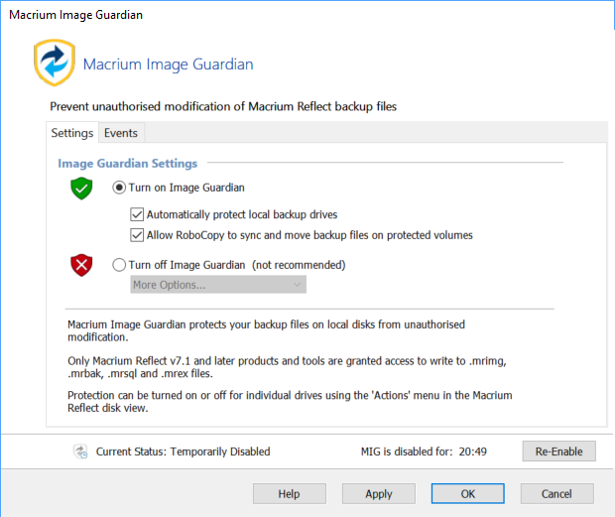
Task: Click the Re-Enable button
Action: click(558, 452)
